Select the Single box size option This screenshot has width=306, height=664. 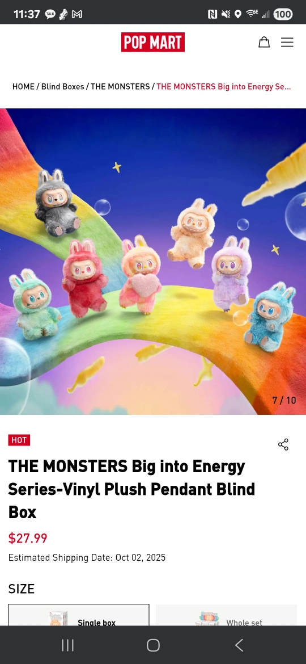pos(79,615)
